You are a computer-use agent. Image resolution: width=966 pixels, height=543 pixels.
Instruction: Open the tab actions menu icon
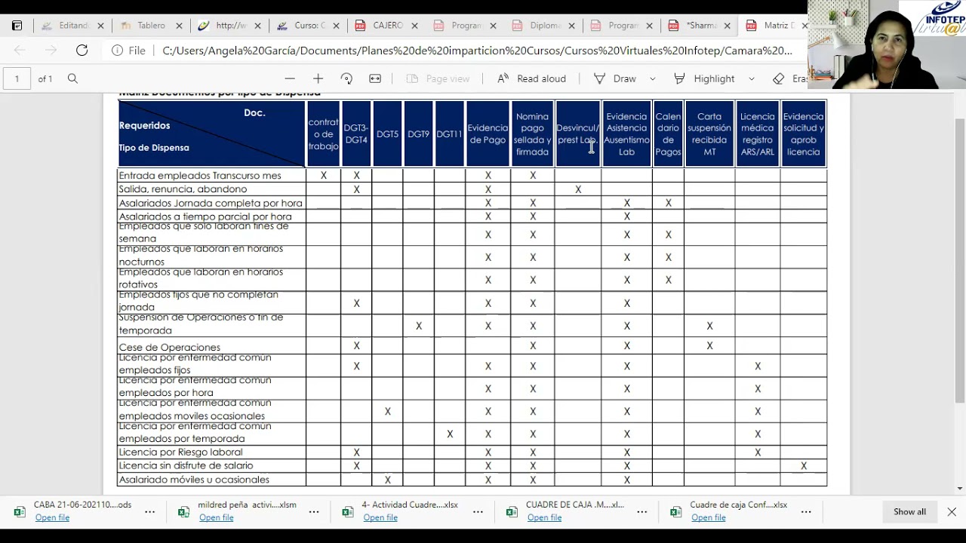(x=17, y=26)
